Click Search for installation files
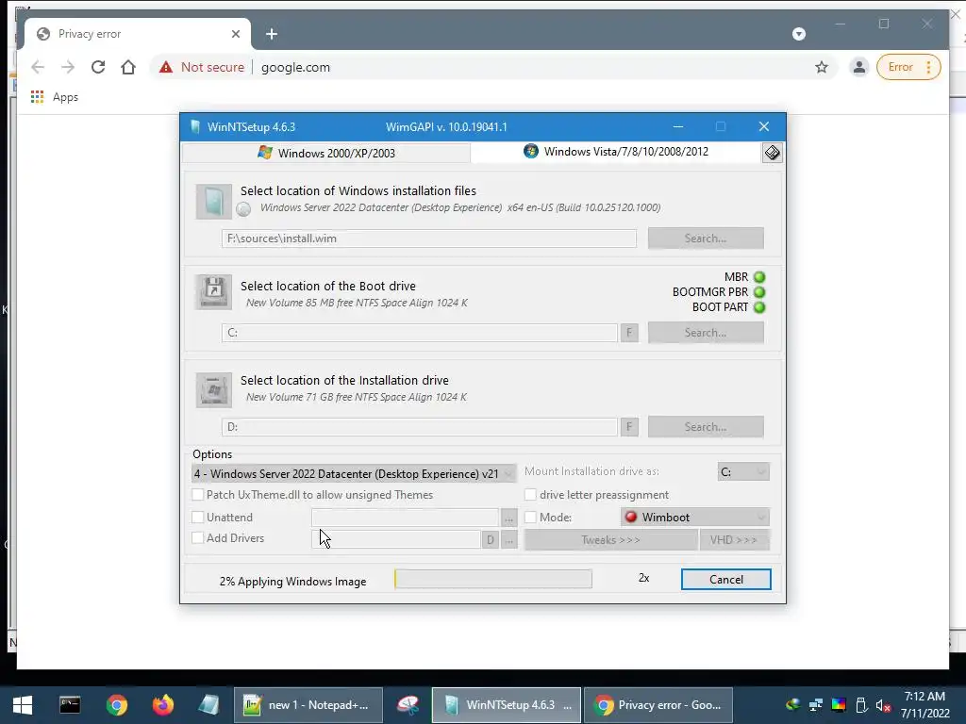966x724 pixels. click(x=706, y=239)
